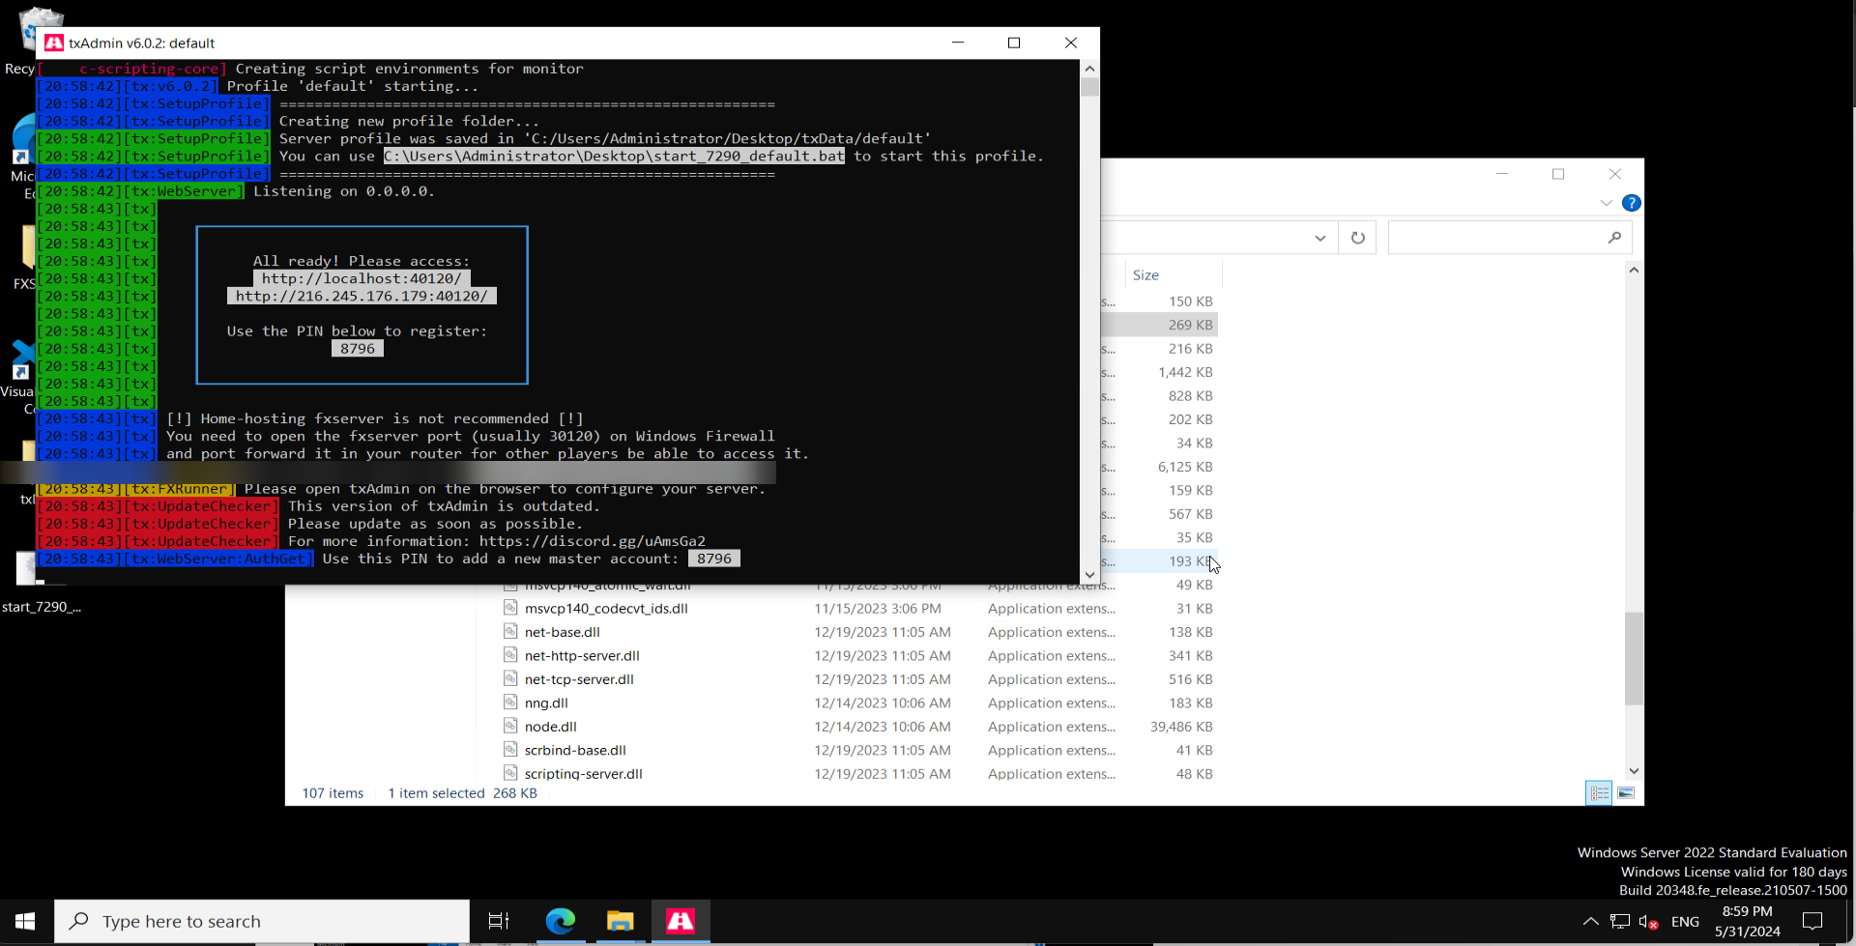This screenshot has width=1856, height=946.
Task: Minimize the File Explorer window
Action: (x=1502, y=174)
